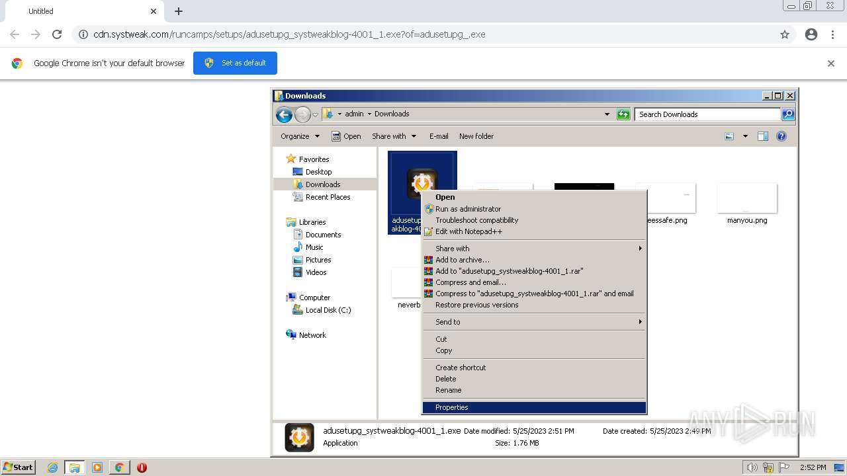Select Recent Places in navigation pane
The height and width of the screenshot is (476, 847).
tap(322, 197)
